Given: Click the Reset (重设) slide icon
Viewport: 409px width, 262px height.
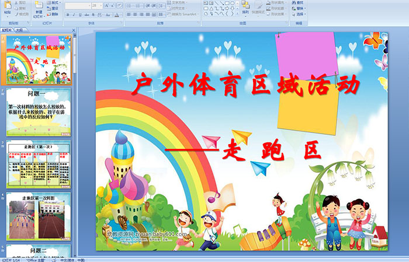Looking at the screenshot, I should [x=48, y=9].
